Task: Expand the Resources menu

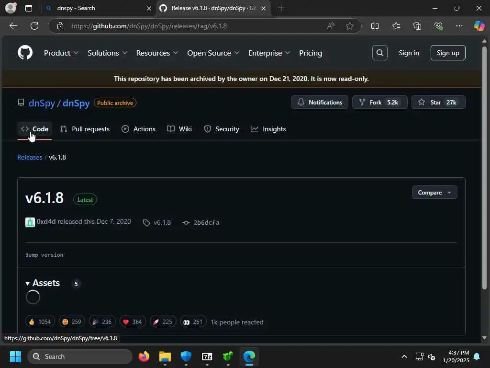Action: point(157,53)
